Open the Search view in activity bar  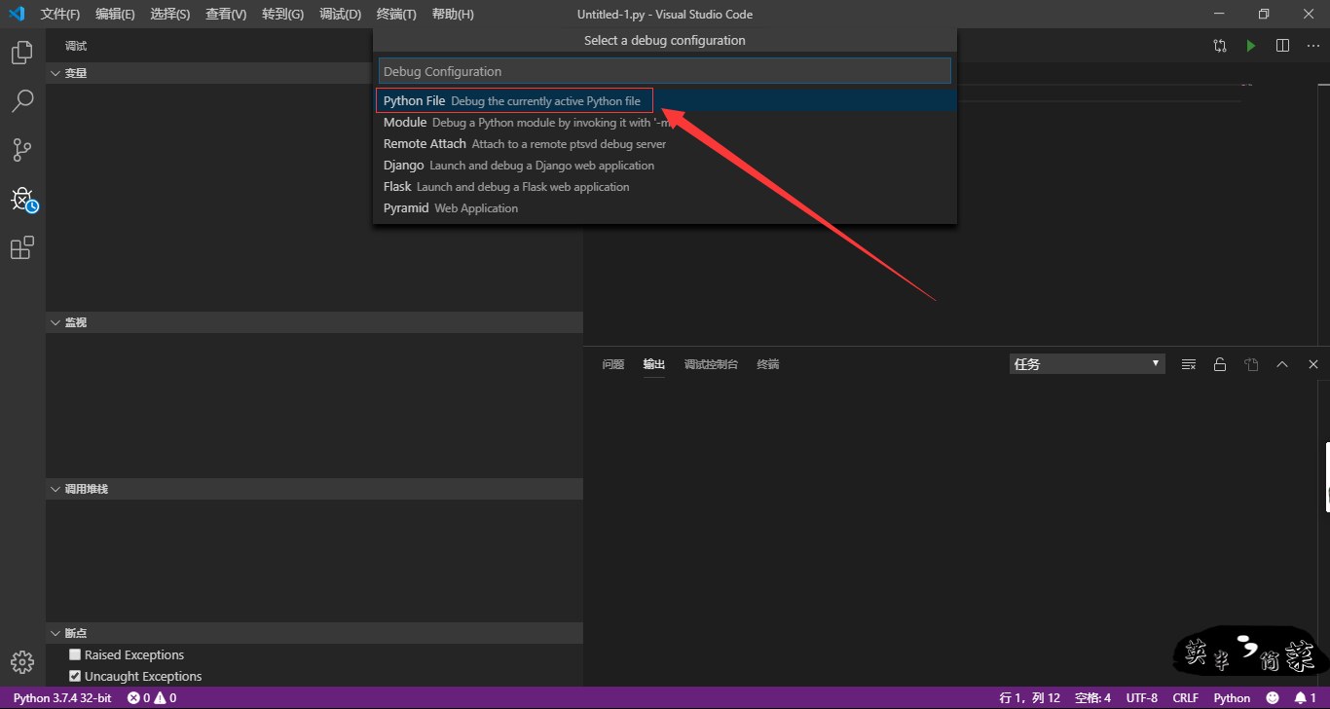21,100
